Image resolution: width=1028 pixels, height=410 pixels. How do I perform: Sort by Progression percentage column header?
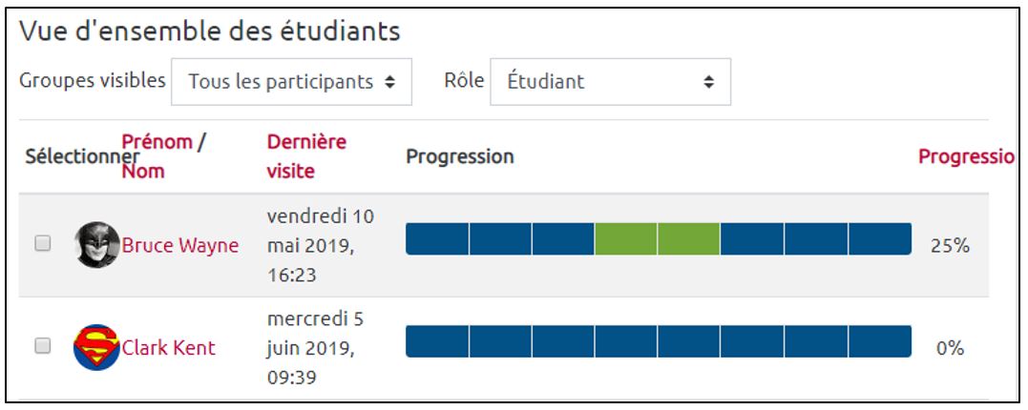[x=965, y=156]
